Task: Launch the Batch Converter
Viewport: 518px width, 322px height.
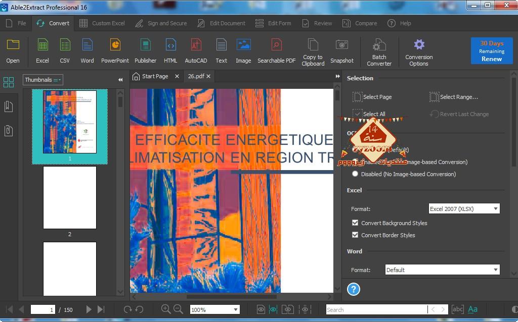Action: [379, 52]
